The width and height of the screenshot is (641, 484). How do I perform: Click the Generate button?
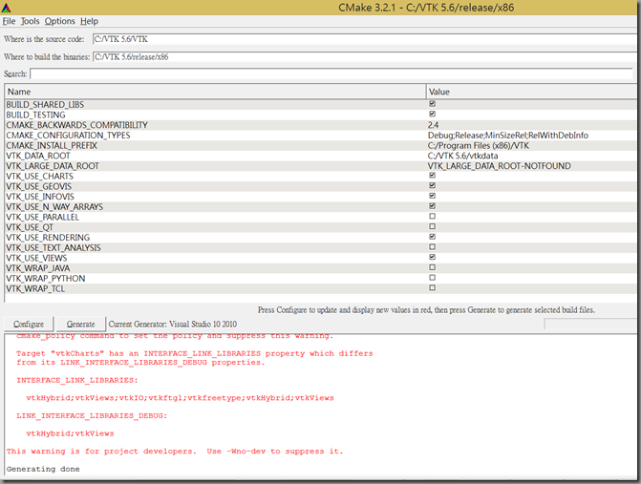[80, 324]
